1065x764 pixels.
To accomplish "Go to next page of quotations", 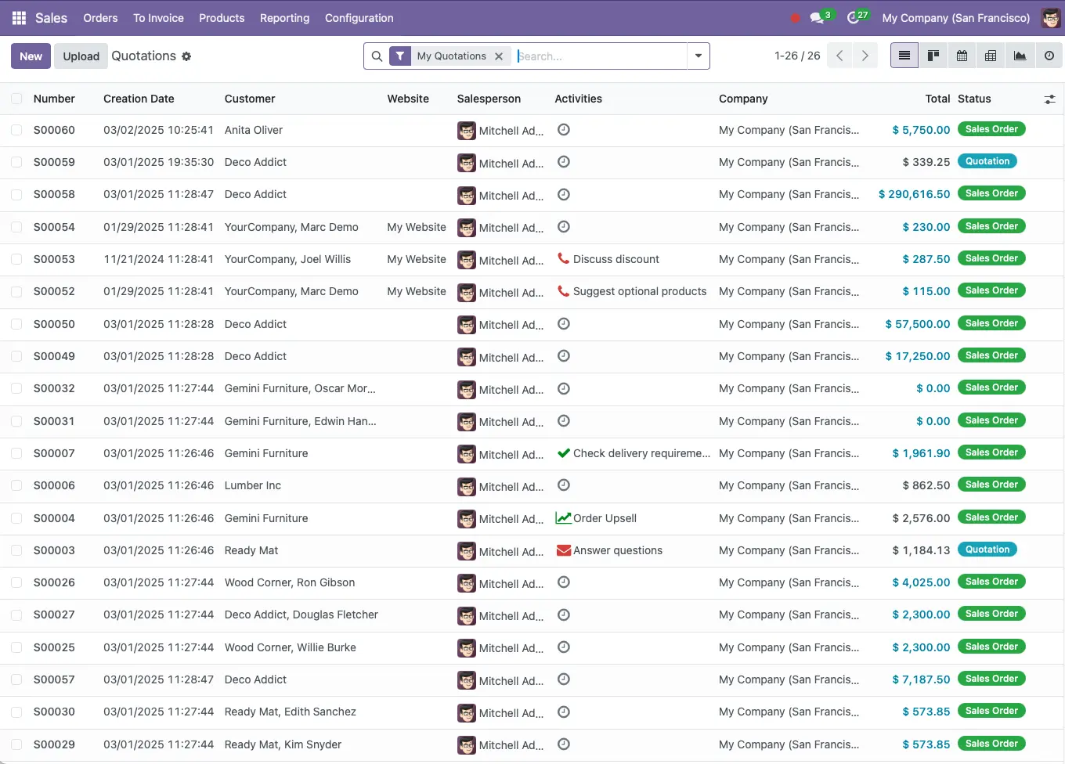I will click(x=865, y=56).
